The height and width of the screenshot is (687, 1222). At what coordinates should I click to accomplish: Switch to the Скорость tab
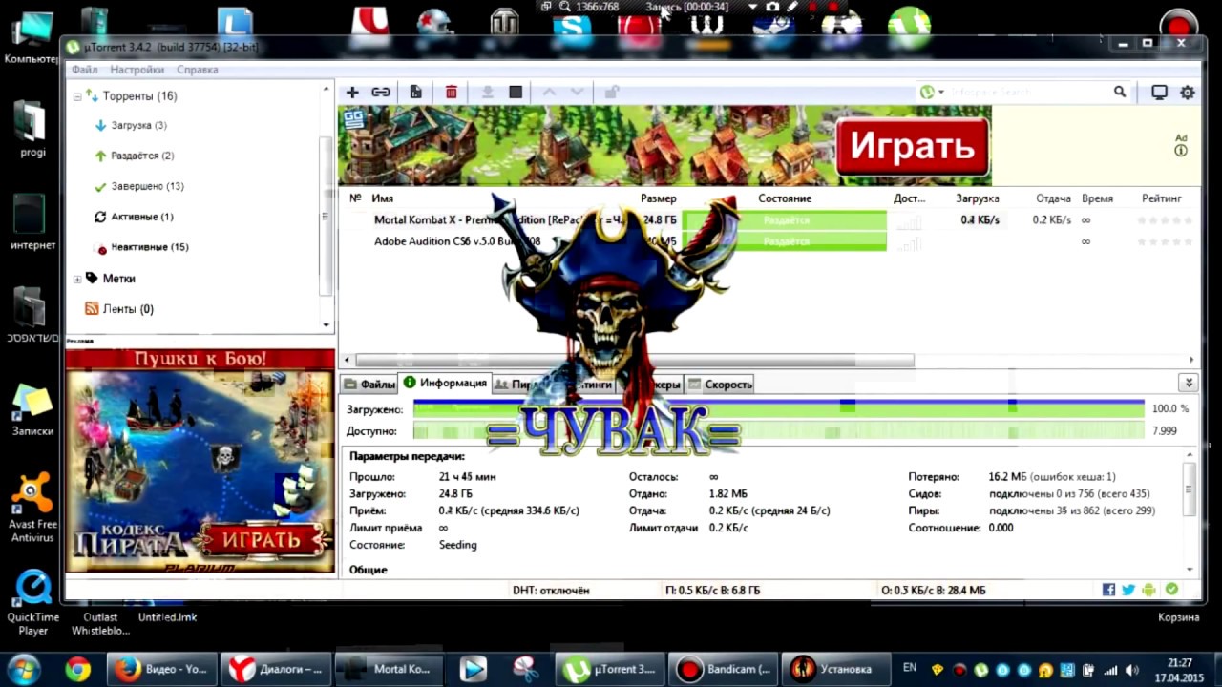(720, 384)
